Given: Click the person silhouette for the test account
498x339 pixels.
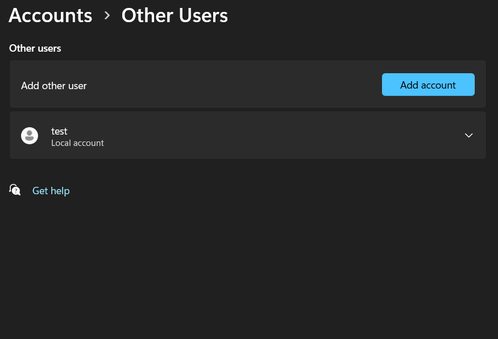Looking at the screenshot, I should point(30,135).
